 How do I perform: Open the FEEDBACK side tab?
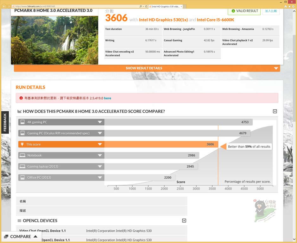point(5,122)
